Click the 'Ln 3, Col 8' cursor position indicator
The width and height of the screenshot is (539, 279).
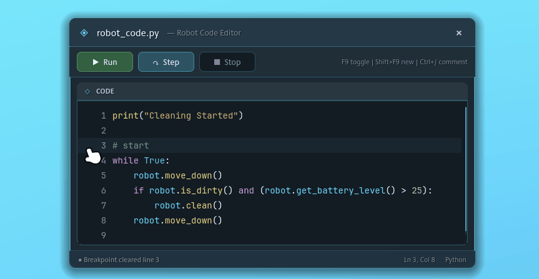[x=419, y=260]
